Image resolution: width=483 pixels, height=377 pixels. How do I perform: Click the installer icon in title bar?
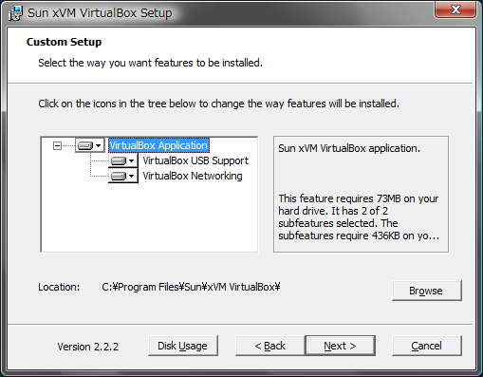pyautogui.click(x=15, y=13)
